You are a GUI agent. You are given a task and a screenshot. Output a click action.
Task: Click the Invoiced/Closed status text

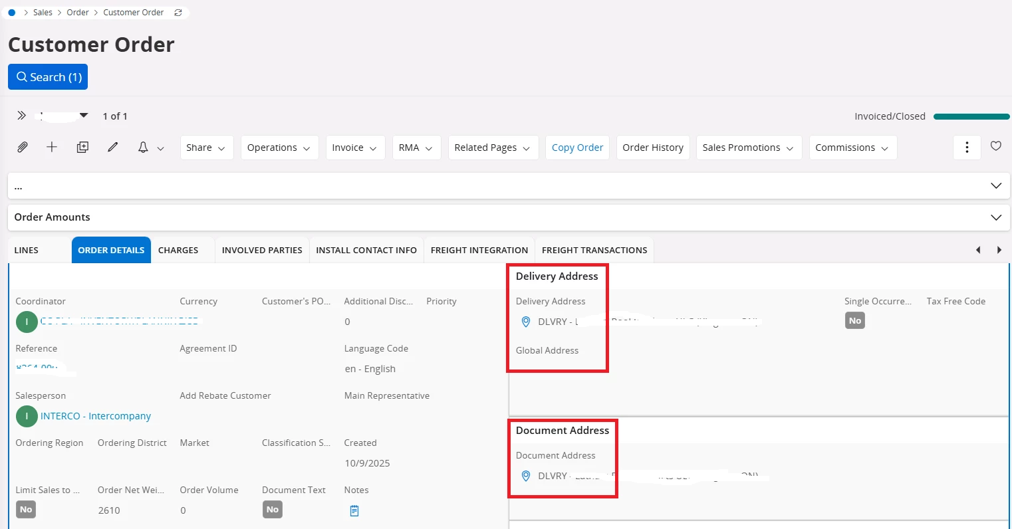pos(890,116)
